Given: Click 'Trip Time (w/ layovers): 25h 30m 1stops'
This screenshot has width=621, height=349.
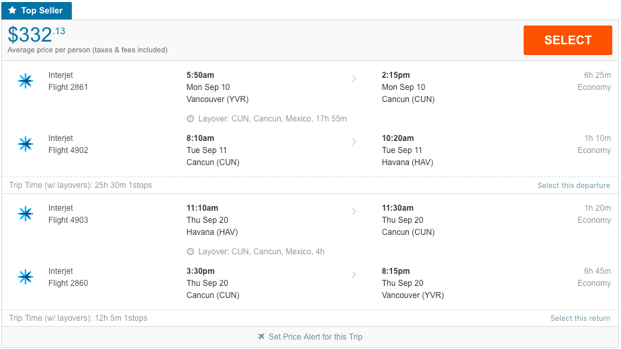Looking at the screenshot, I should (x=81, y=185).
